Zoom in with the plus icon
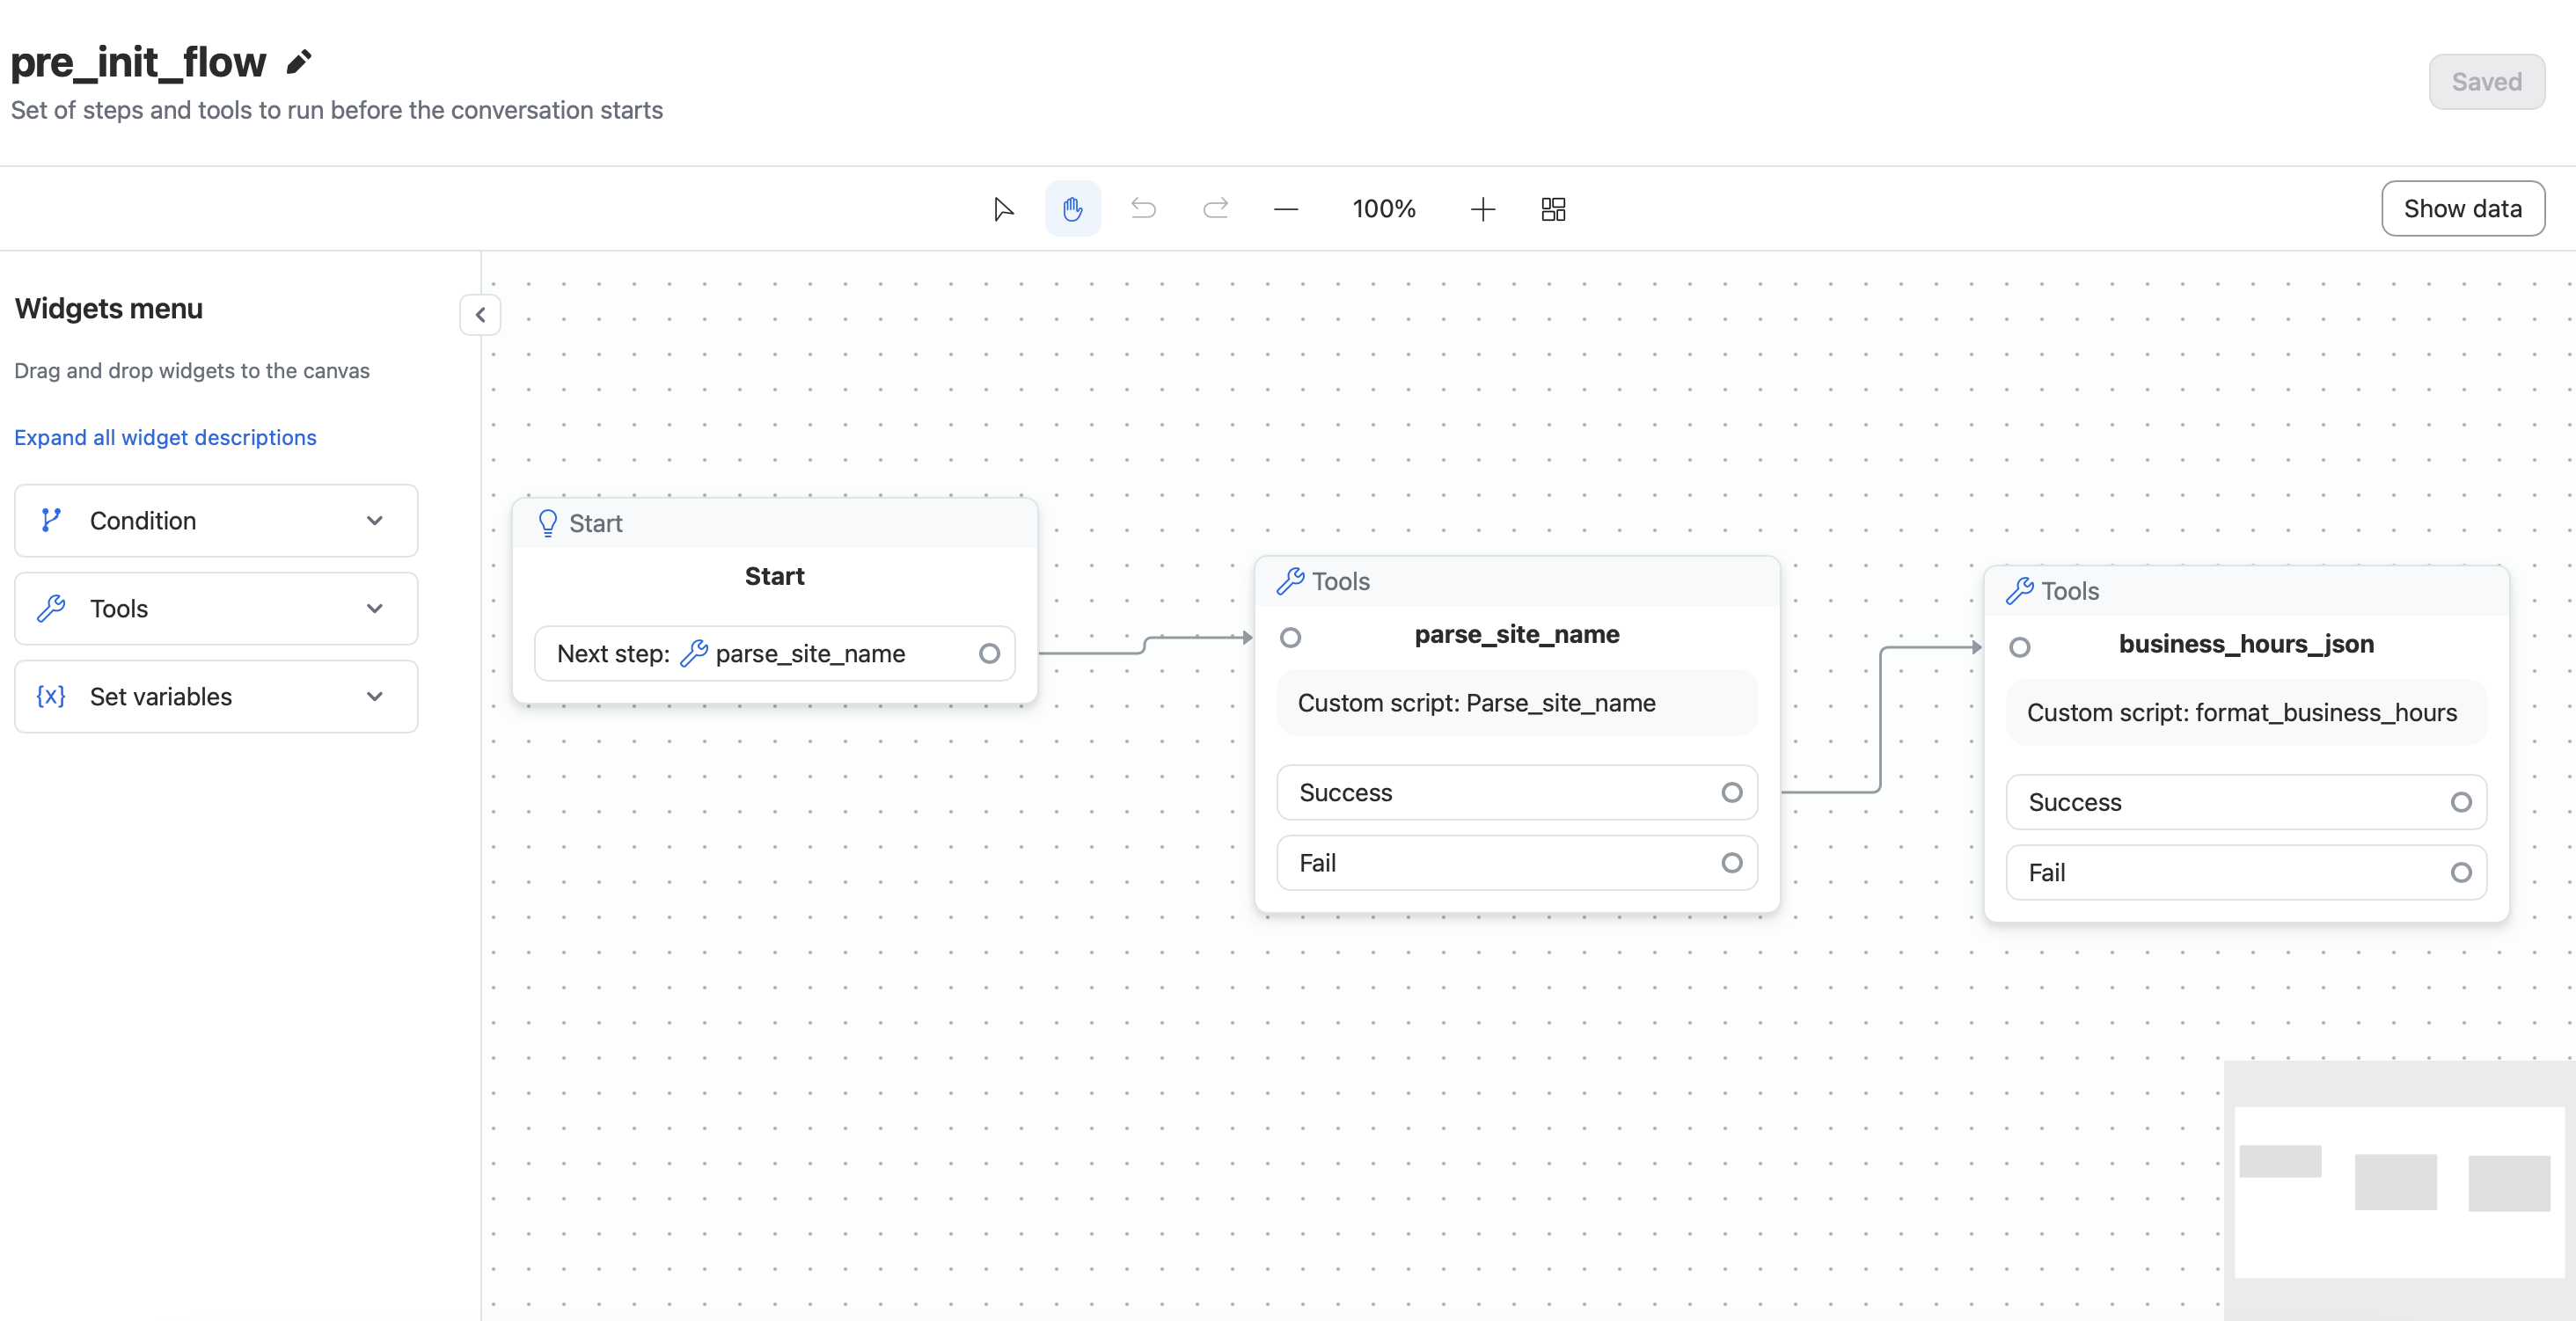 tap(1483, 209)
